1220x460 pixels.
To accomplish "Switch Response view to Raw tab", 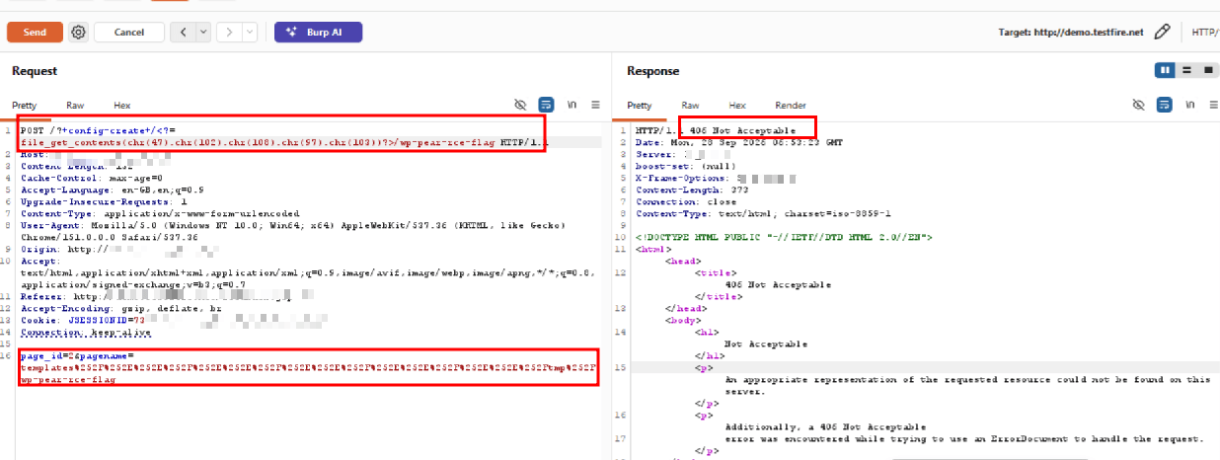I will (x=690, y=105).
